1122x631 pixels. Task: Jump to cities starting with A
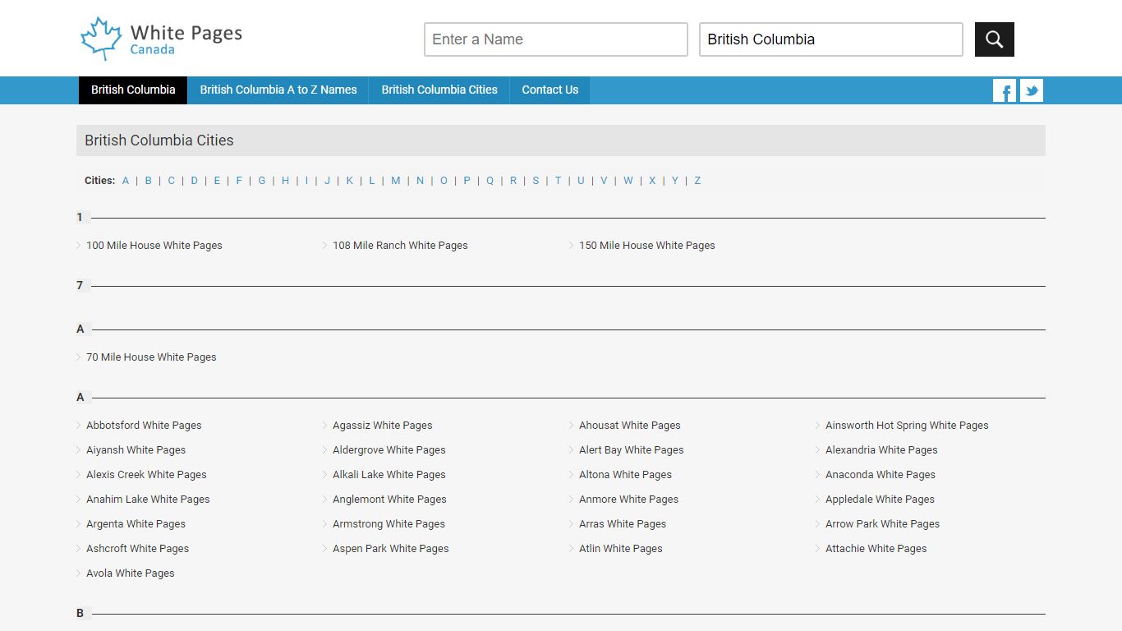(x=126, y=181)
